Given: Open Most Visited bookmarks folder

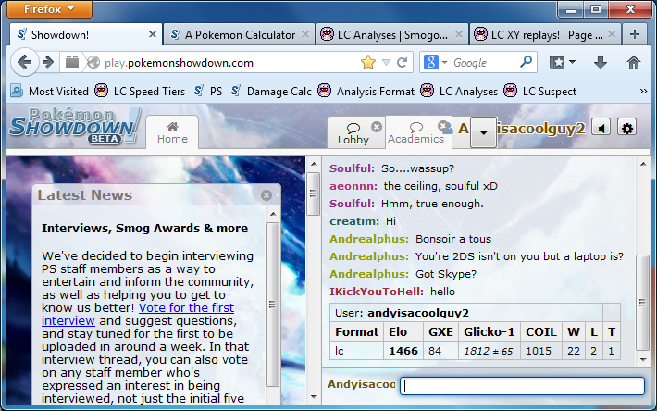Looking at the screenshot, I should (x=49, y=91).
